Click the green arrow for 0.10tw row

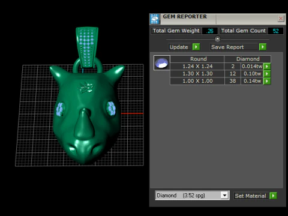[267, 74]
